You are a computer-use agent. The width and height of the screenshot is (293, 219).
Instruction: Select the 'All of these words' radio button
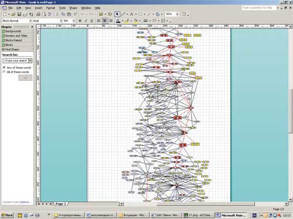point(4,72)
